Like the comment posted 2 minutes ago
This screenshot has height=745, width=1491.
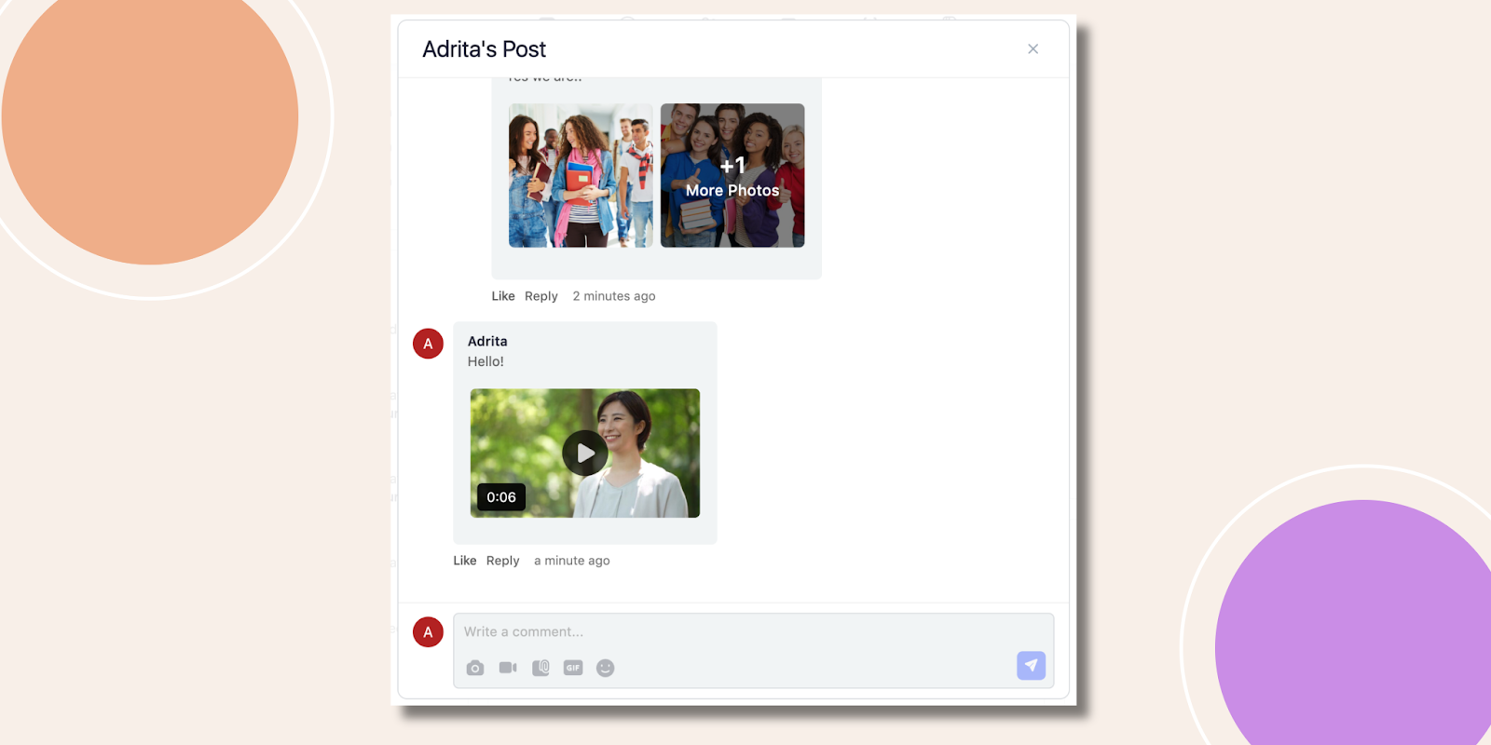[503, 296]
